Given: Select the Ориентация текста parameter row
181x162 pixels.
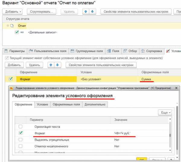Looking at the screenshot, I should (92, 127).
